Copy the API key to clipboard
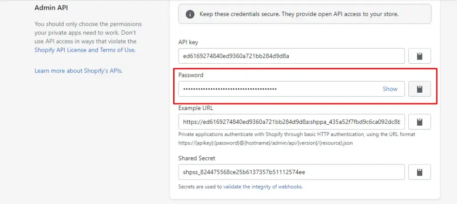The width and height of the screenshot is (457, 204). (x=420, y=56)
